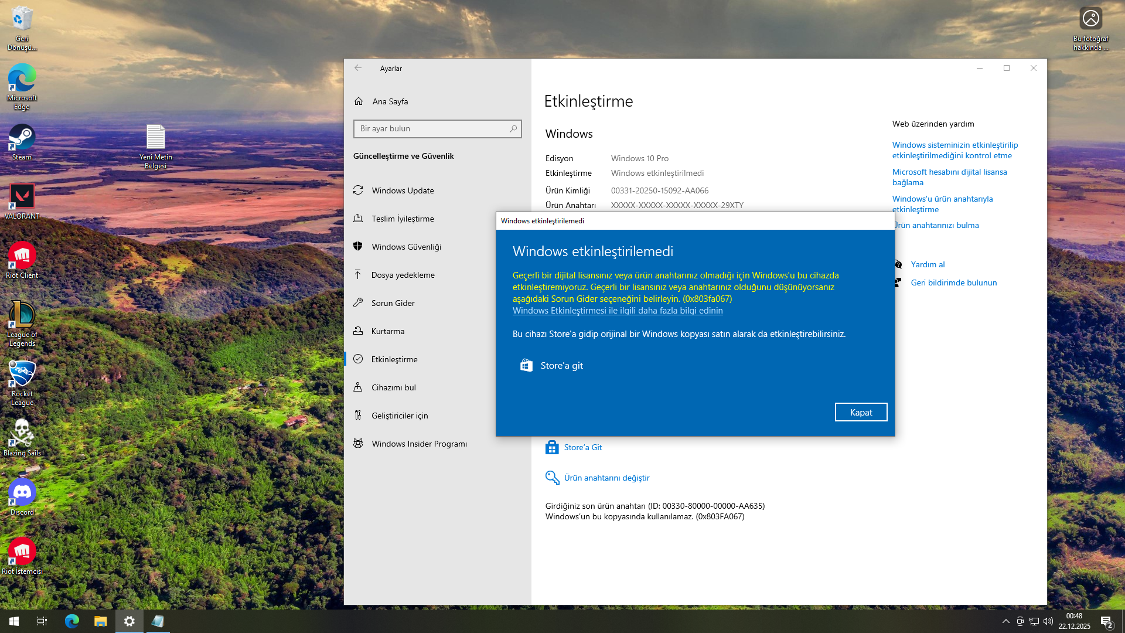This screenshot has height=633, width=1125.
Task: Open File Explorer from the taskbar
Action: click(x=101, y=621)
